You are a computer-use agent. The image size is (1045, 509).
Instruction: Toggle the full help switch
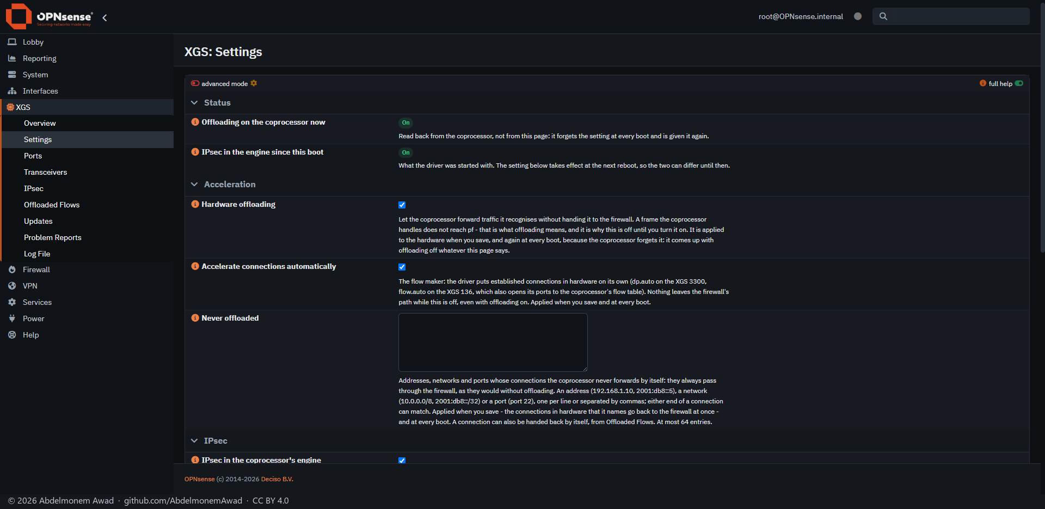[x=1019, y=83]
